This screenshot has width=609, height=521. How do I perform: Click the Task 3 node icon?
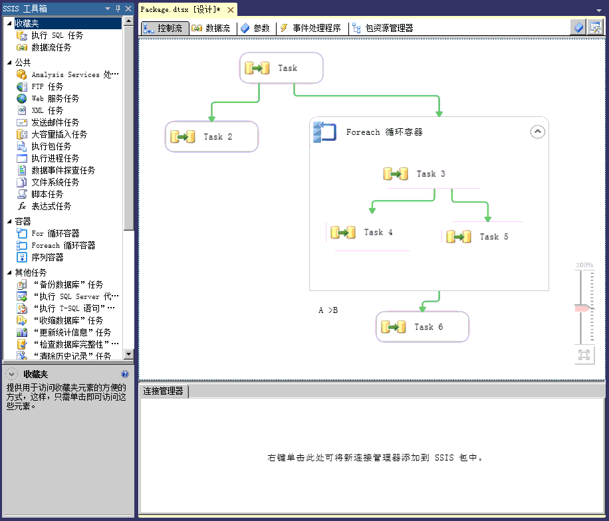point(396,174)
